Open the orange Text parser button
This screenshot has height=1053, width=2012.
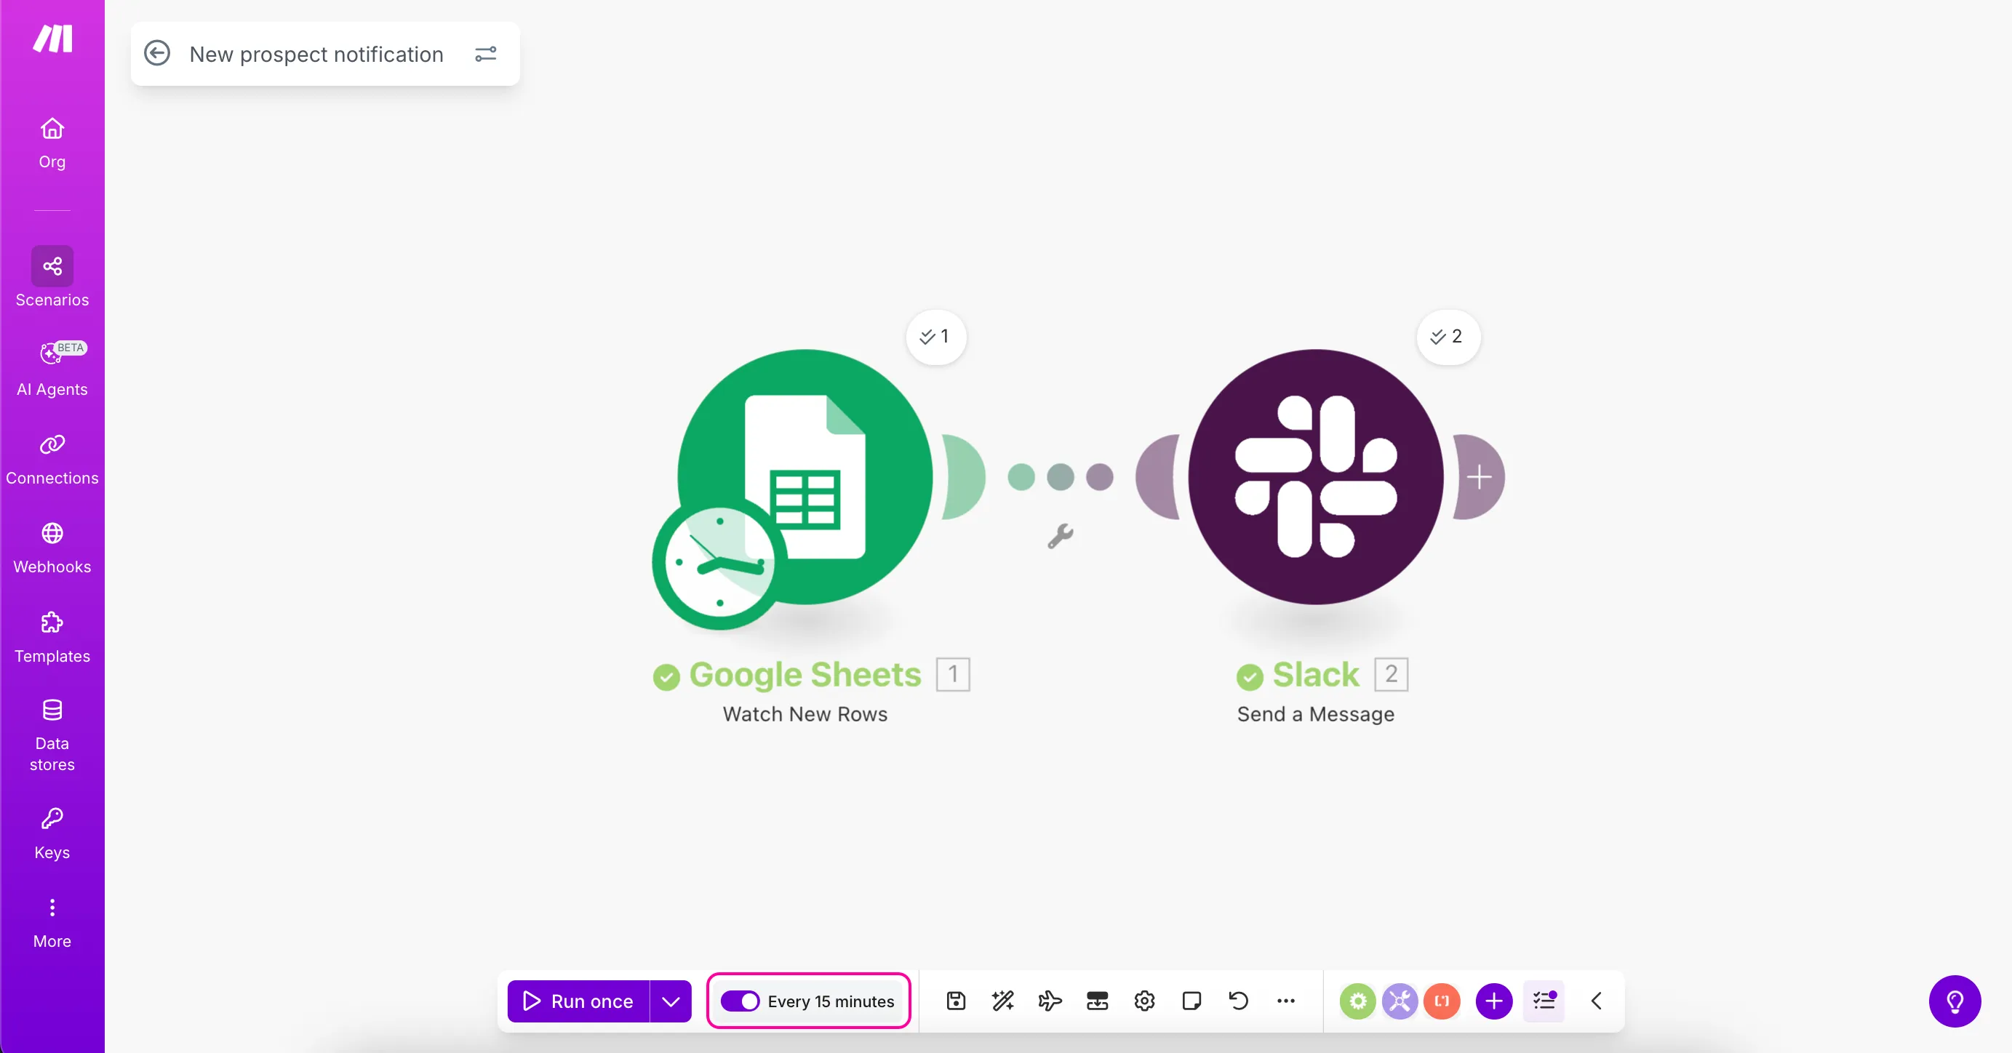click(1442, 1001)
